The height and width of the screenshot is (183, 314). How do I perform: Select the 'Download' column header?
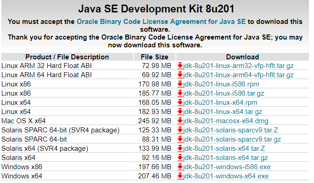243,57
